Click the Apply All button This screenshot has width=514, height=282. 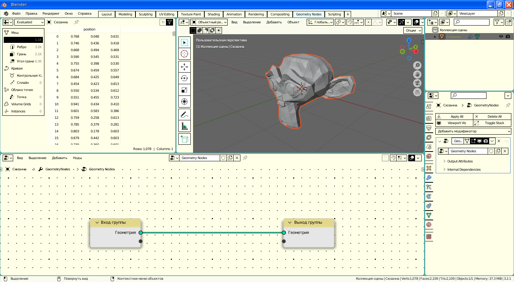click(x=454, y=117)
